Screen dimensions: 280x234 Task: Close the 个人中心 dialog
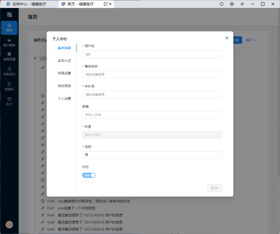(227, 38)
